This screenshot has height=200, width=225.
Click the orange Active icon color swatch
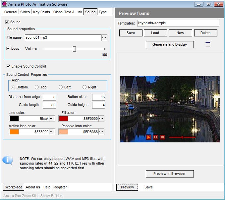14,132
